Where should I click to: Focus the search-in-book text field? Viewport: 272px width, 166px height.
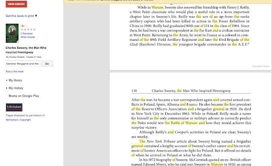[x=23, y=64]
